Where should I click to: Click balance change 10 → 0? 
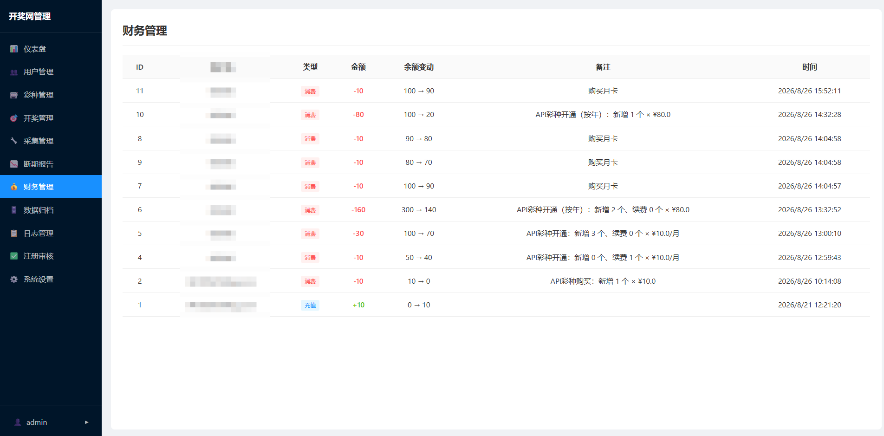point(419,281)
